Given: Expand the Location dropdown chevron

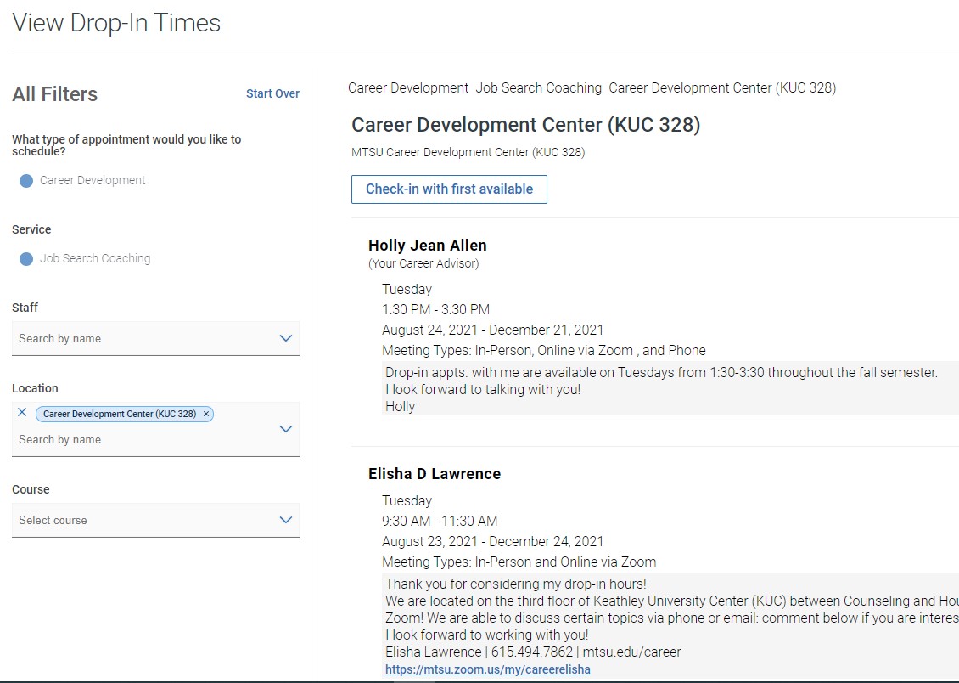Looking at the screenshot, I should tap(286, 429).
